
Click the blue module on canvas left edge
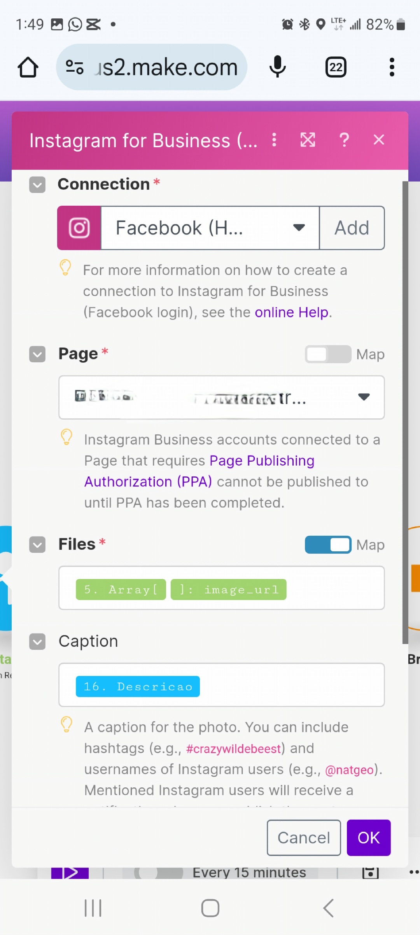click(5, 578)
